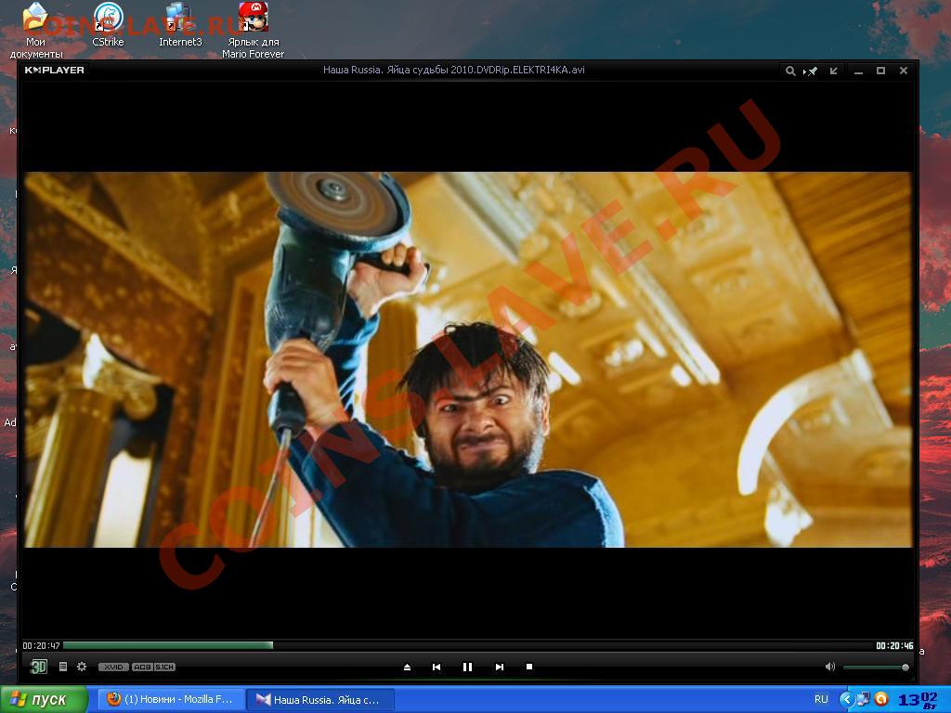This screenshot has width=951, height=713.
Task: Click the search magnifier icon in title bar
Action: (790, 71)
